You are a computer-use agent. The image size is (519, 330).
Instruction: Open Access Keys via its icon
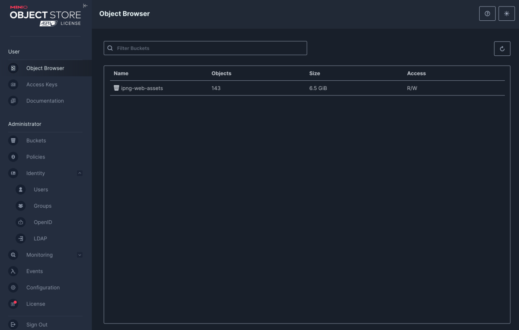click(x=13, y=85)
